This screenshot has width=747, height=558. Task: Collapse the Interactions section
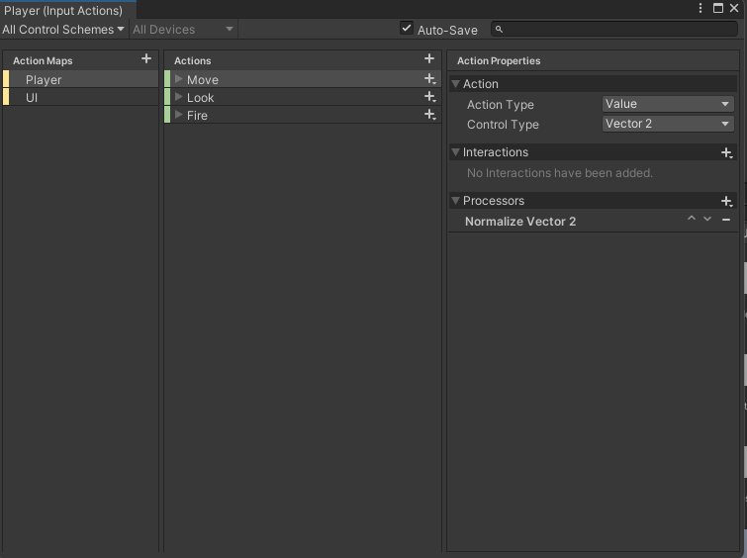pyautogui.click(x=455, y=152)
